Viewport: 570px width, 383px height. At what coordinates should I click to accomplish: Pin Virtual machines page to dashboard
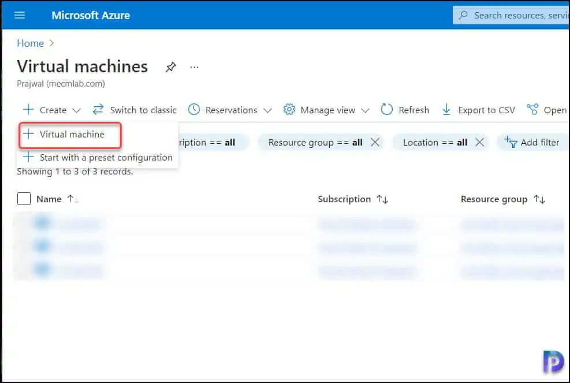point(170,67)
